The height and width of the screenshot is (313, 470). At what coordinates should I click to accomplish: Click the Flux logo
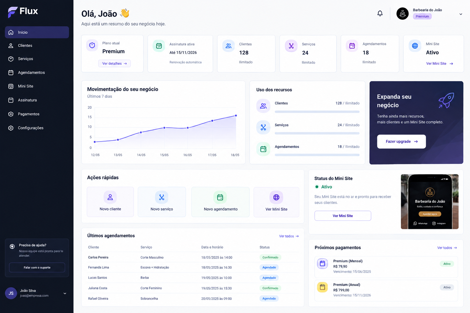pyautogui.click(x=23, y=12)
